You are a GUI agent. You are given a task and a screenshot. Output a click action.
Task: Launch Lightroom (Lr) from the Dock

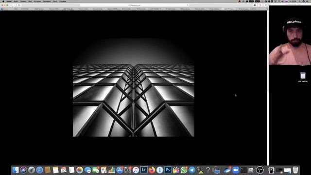coord(144,170)
